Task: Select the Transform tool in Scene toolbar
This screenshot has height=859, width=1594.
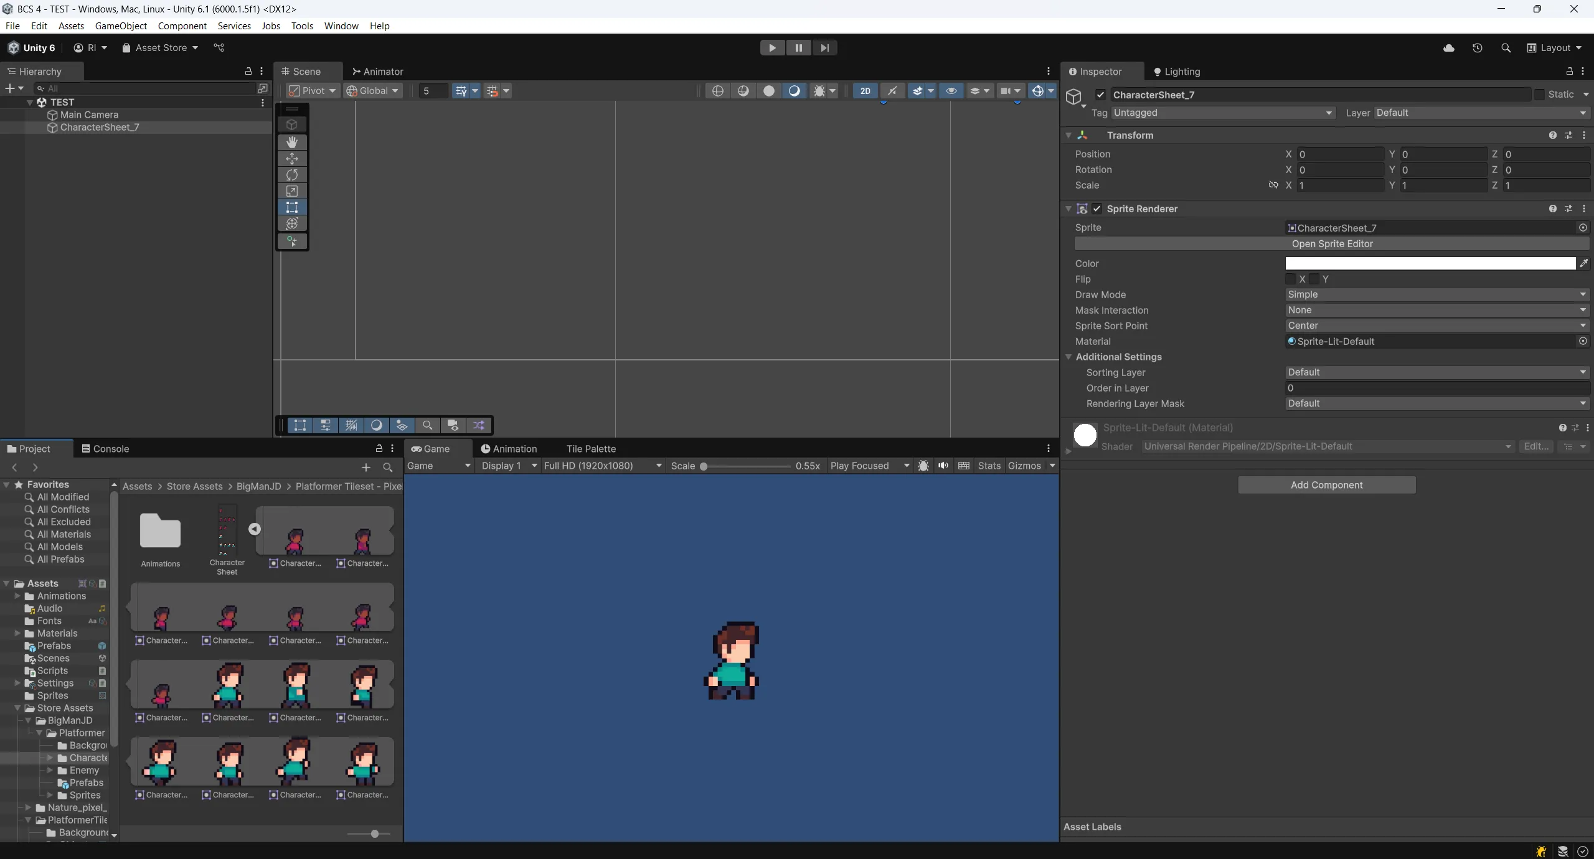Action: tap(292, 223)
